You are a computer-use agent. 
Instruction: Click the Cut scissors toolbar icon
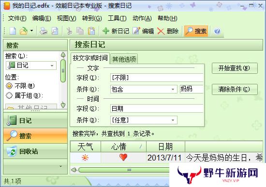(x=69, y=31)
